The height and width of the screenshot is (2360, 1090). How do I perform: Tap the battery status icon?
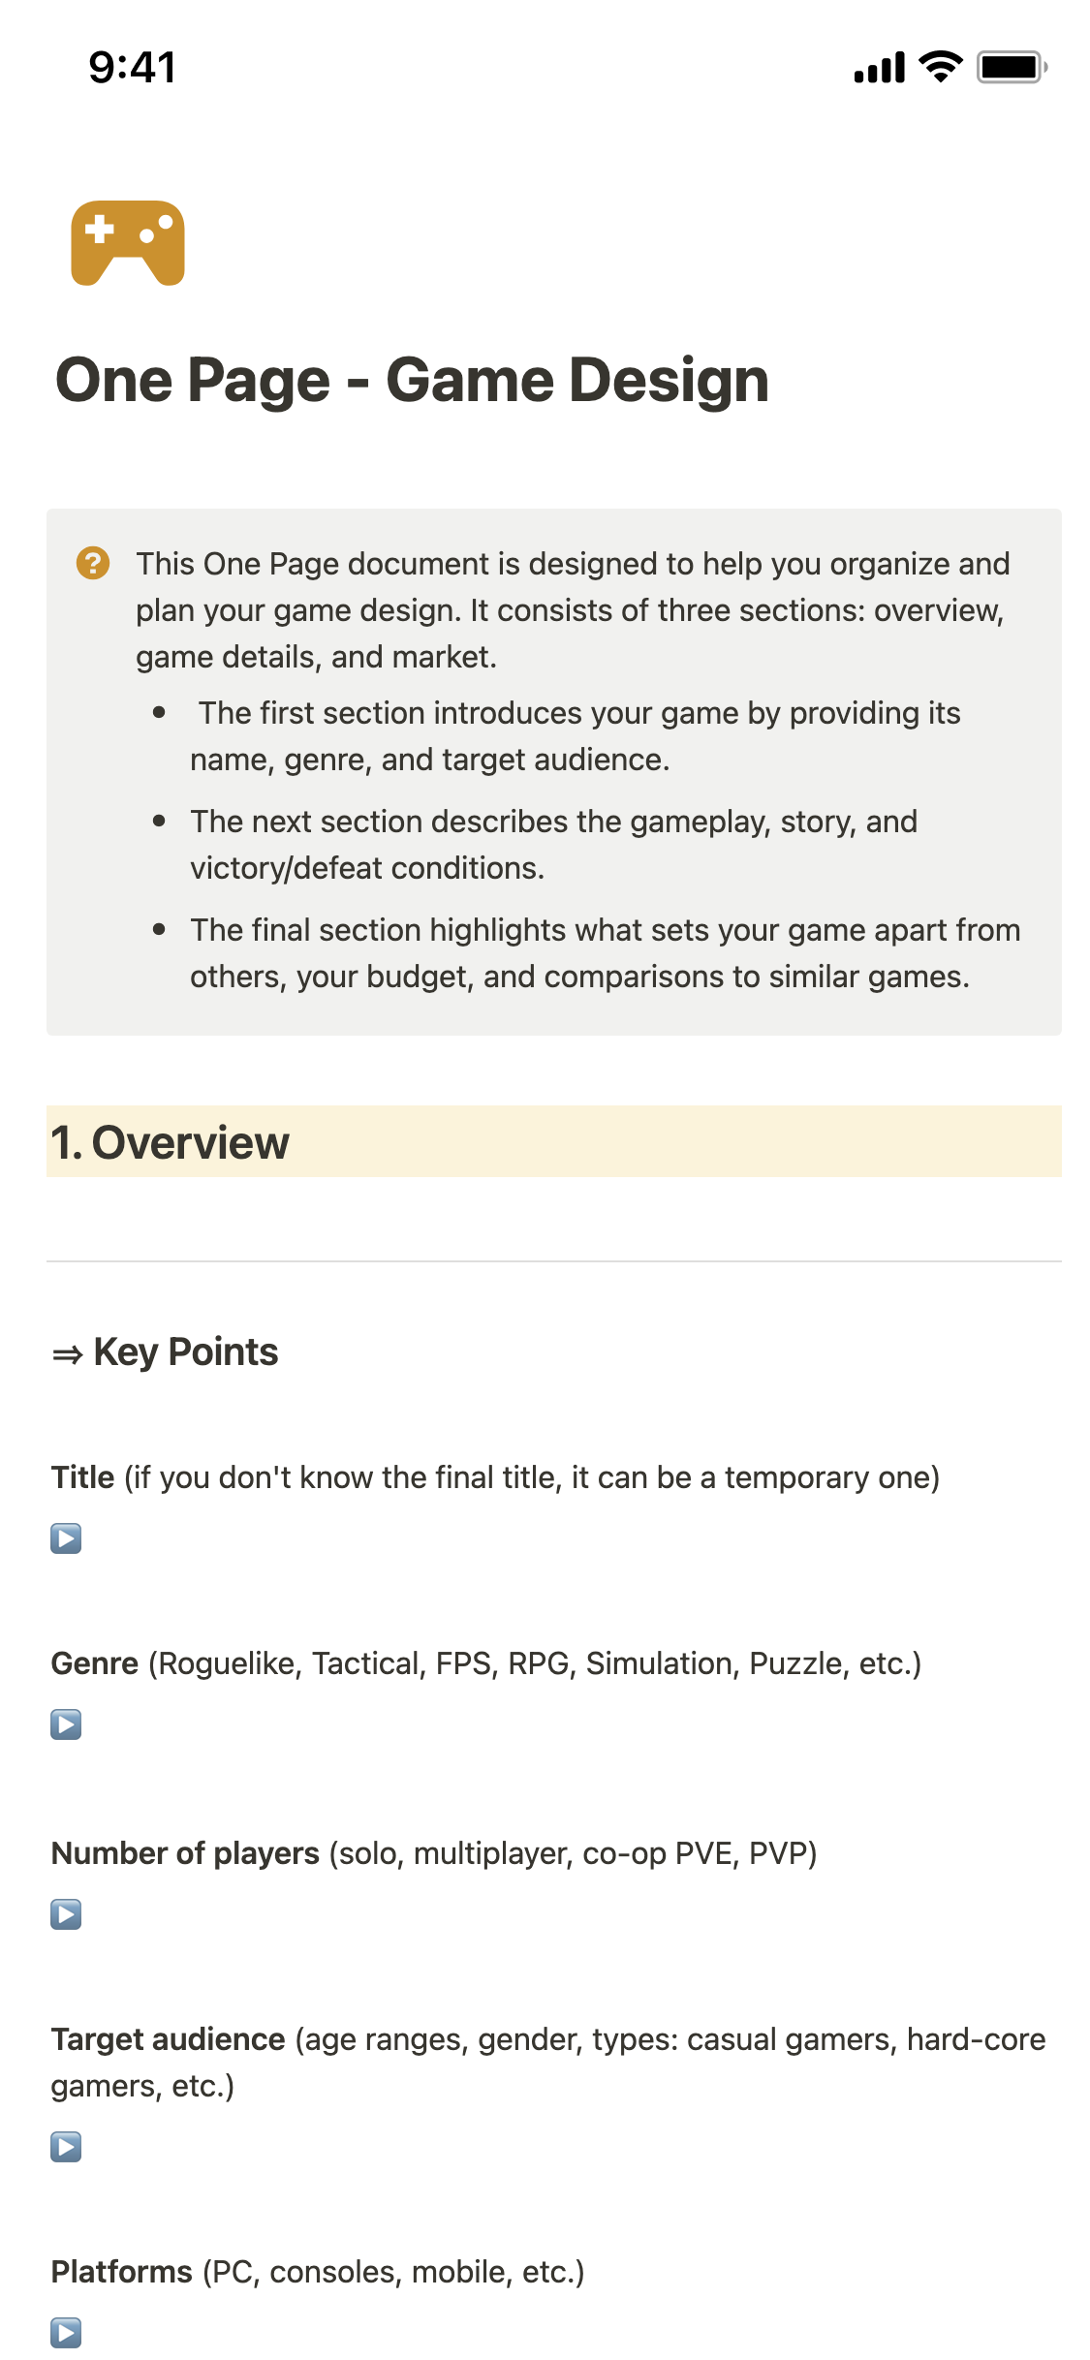tap(1012, 67)
